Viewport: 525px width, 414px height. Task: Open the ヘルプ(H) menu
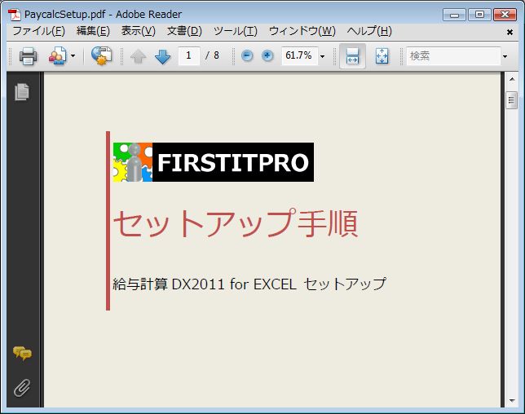click(x=369, y=31)
